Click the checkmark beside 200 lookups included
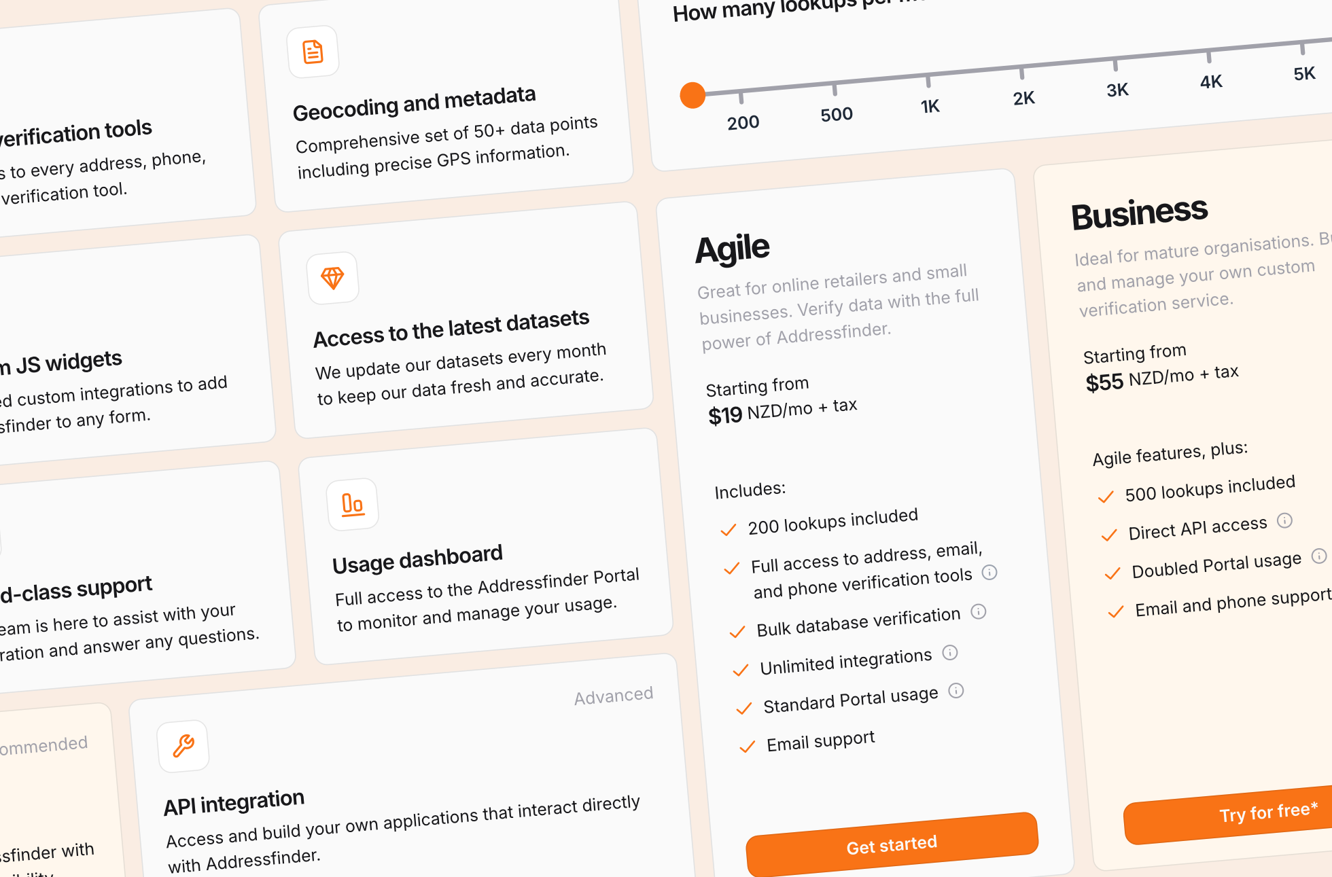The height and width of the screenshot is (877, 1332). click(729, 529)
